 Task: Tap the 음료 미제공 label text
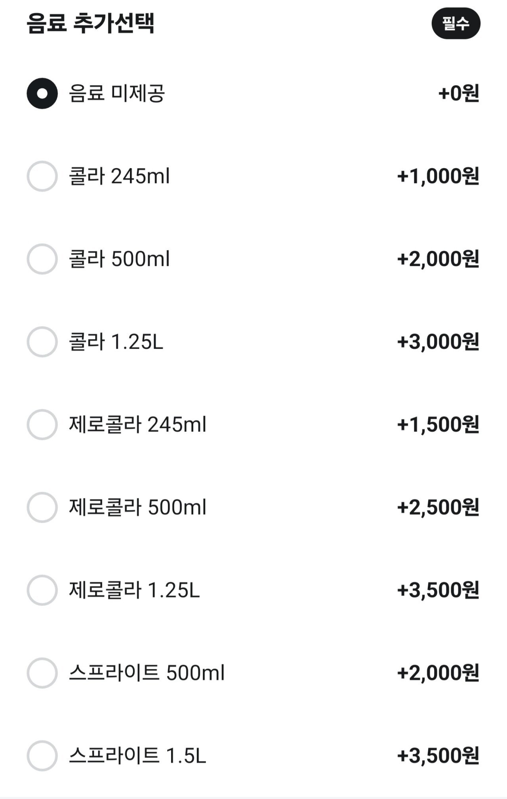point(117,94)
